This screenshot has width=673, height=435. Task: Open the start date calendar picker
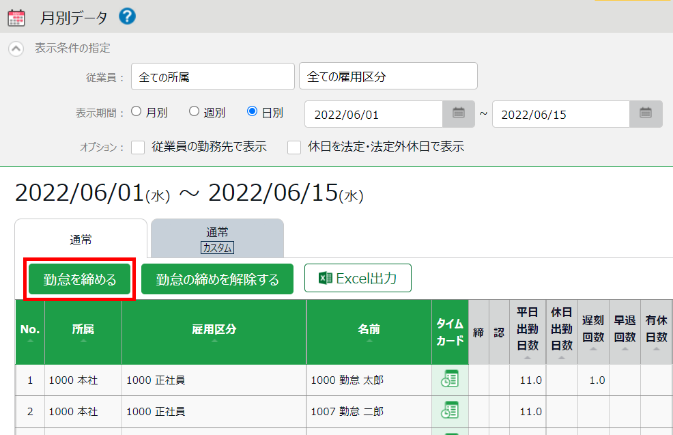459,114
